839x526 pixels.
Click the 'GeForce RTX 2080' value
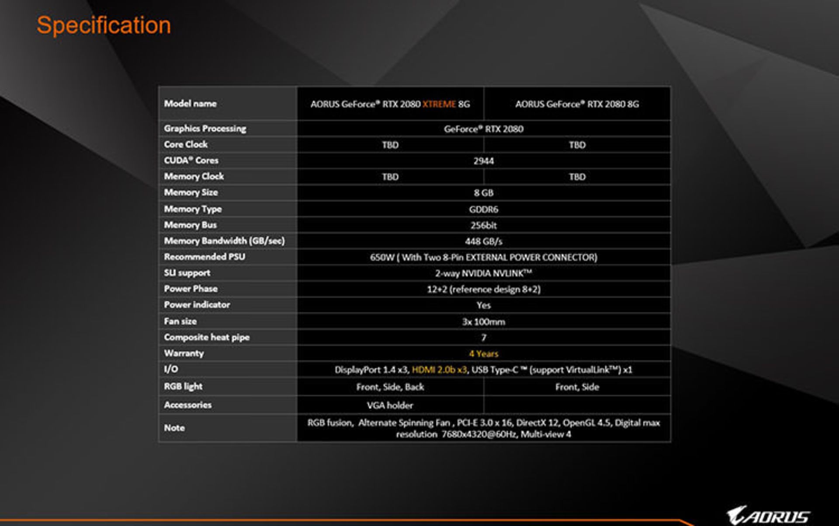(483, 129)
